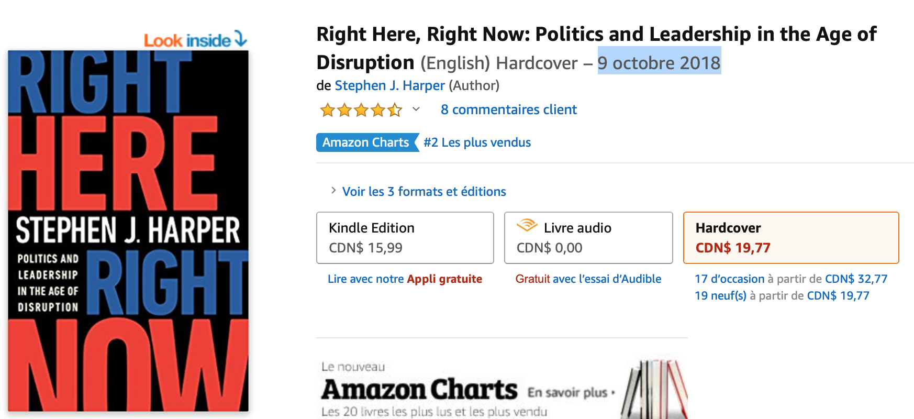Open the 19 neuf(s) offers link
The height and width of the screenshot is (419, 914).
[720, 296]
